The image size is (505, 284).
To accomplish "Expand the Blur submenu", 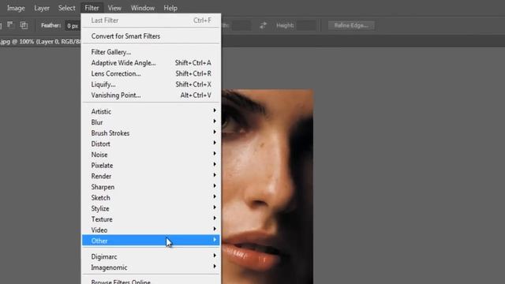I will [x=151, y=122].
